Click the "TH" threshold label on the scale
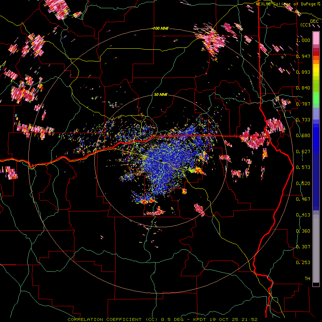Viewport: 322px width, 322px height. 307,279
